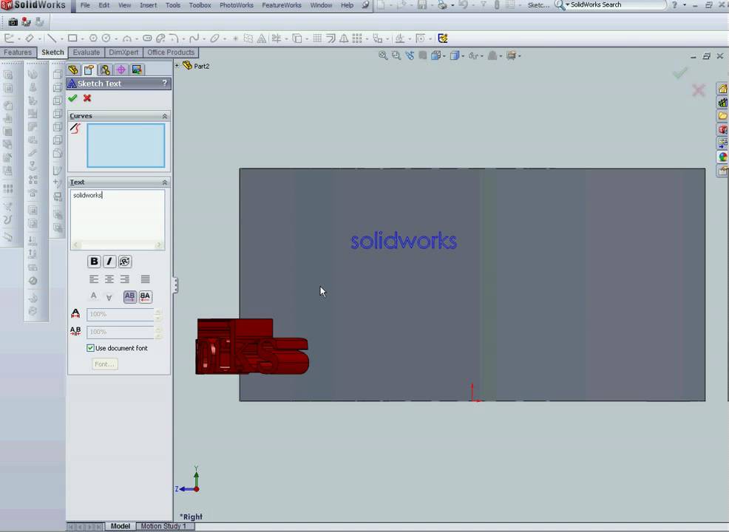Screen dimensions: 729x532
Task: Click the Linear Sketch Pattern tool
Action: pyautogui.click(x=357, y=38)
